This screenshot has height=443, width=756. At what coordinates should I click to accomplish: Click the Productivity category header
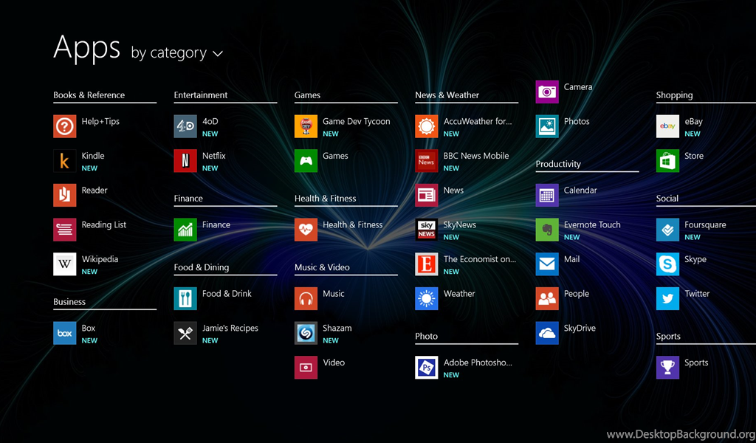558,164
